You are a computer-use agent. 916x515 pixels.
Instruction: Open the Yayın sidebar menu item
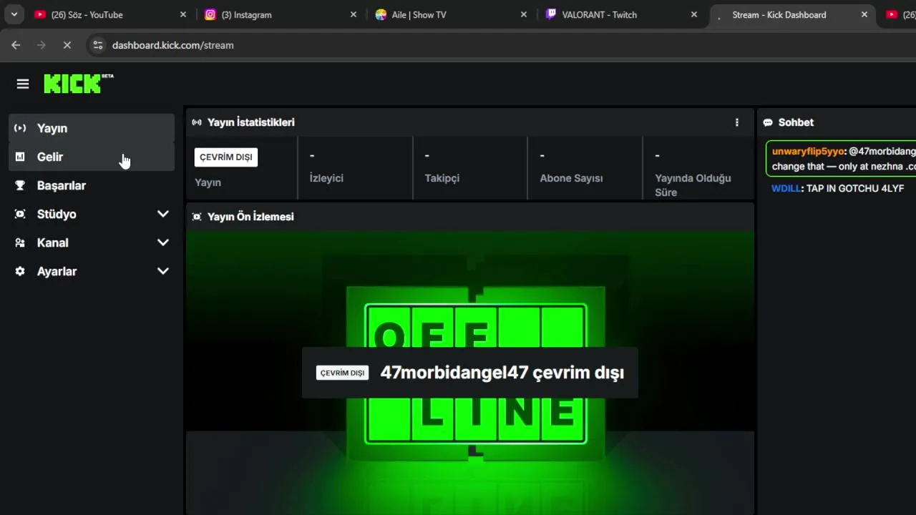(92, 128)
